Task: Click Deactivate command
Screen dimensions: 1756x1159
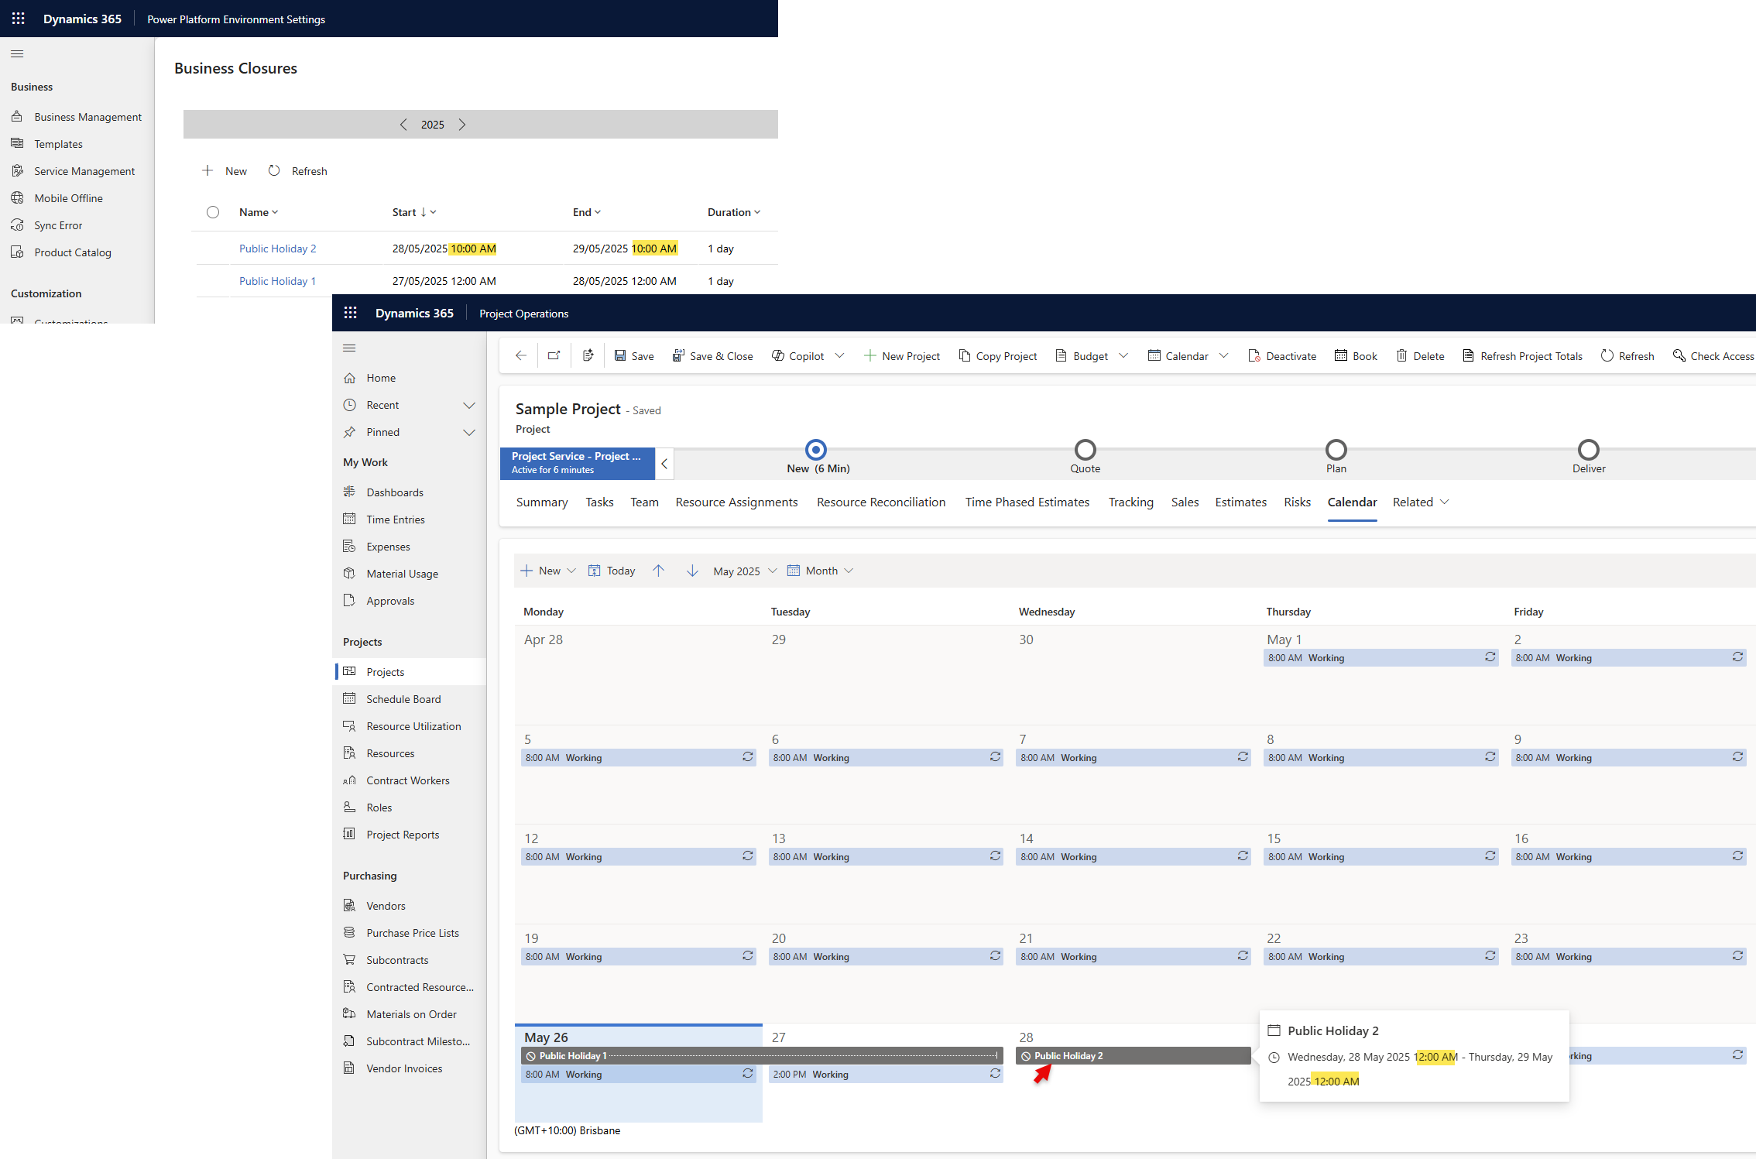Action: point(1282,355)
